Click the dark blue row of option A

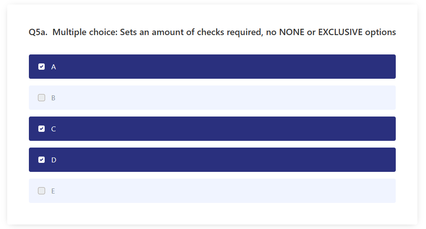pyautogui.click(x=212, y=67)
